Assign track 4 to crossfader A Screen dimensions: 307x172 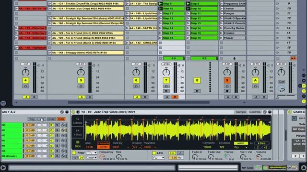[26, 97]
